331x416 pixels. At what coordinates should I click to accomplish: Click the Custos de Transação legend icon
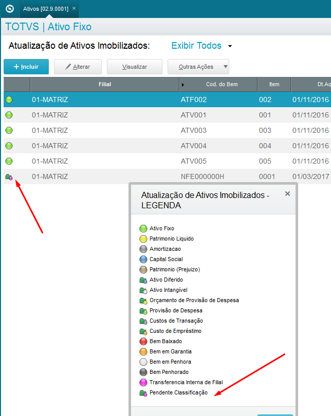point(143,321)
